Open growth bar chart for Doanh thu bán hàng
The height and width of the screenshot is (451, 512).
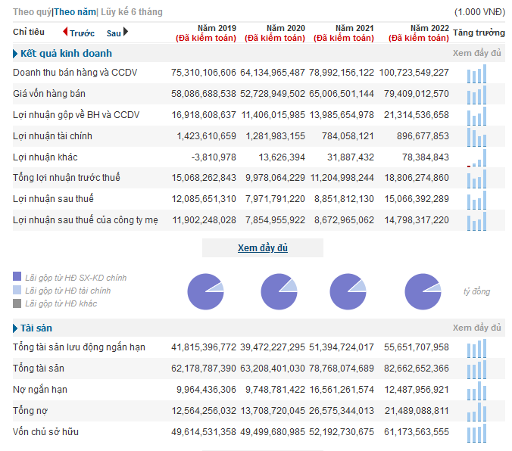476,73
